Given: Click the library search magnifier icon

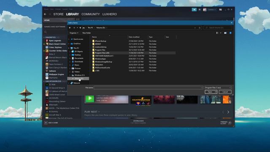Looking at the screenshot, I should [x=46, y=32].
